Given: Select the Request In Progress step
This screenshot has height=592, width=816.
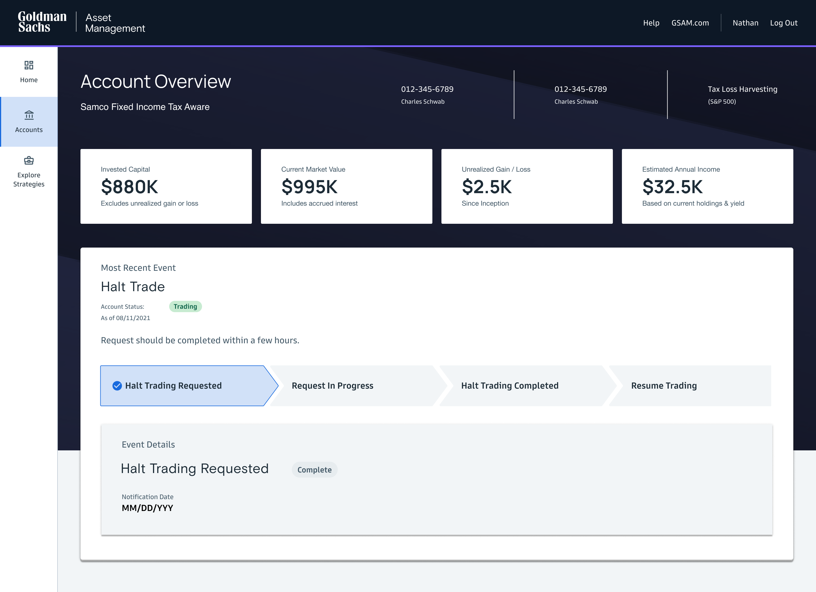Looking at the screenshot, I should tap(359, 386).
